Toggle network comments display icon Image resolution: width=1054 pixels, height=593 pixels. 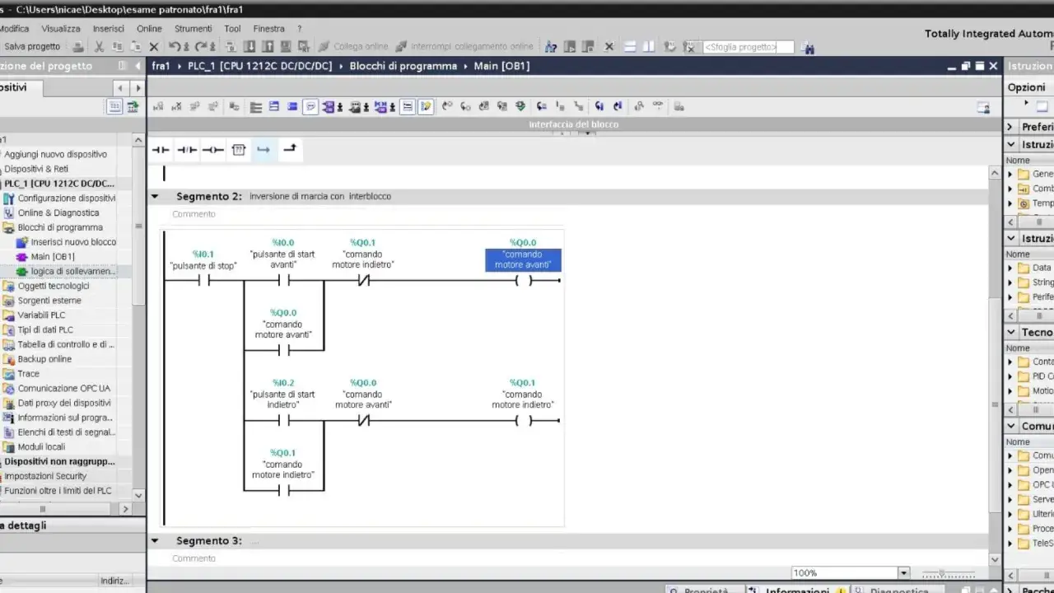click(408, 106)
